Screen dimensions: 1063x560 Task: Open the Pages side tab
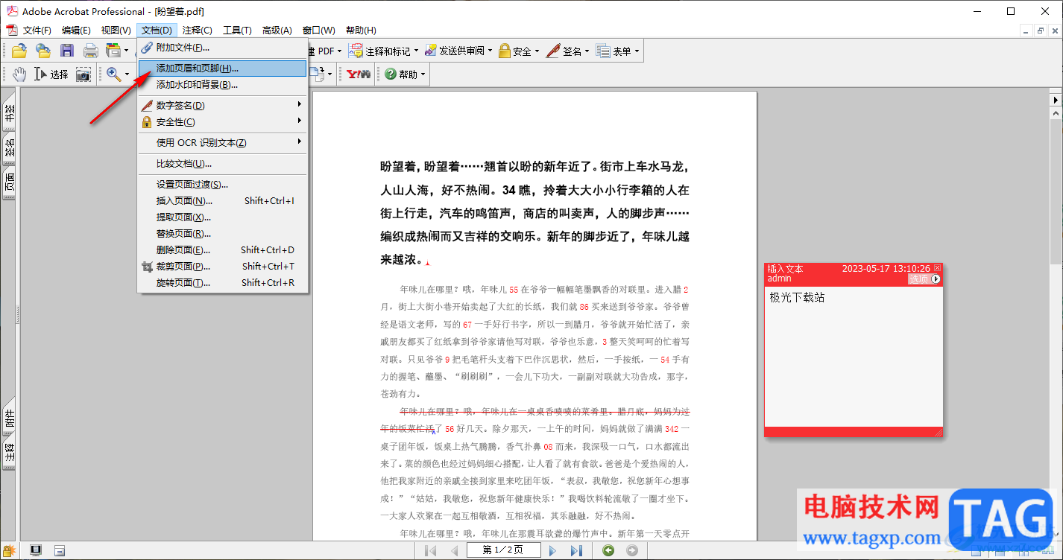10,183
